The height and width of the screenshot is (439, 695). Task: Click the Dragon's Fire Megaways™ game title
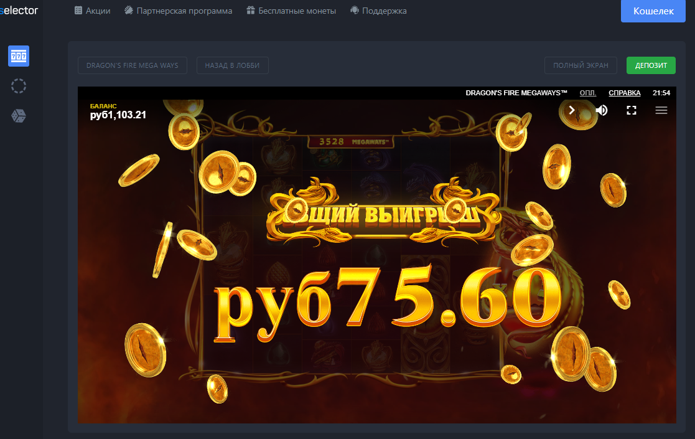point(516,93)
